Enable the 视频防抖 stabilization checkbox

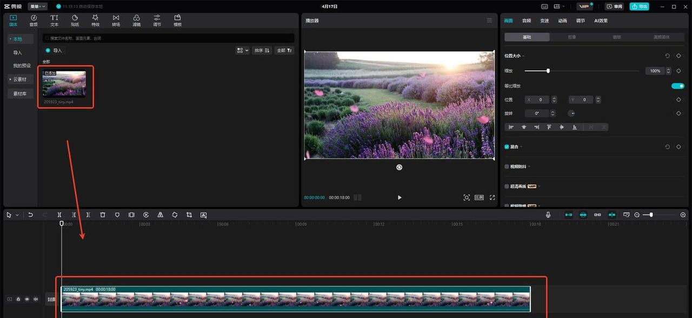(507, 167)
